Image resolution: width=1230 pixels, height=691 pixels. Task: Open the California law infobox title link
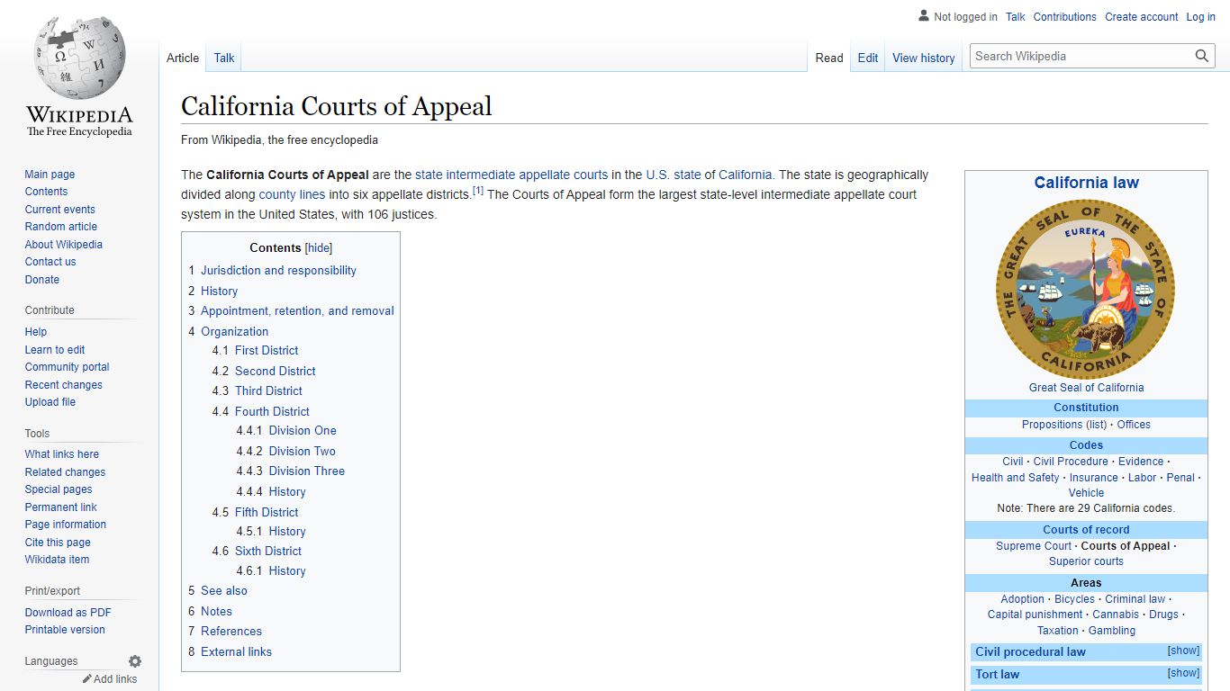tap(1086, 183)
